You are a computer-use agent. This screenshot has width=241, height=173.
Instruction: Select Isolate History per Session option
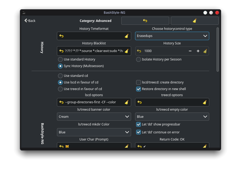point(159,59)
